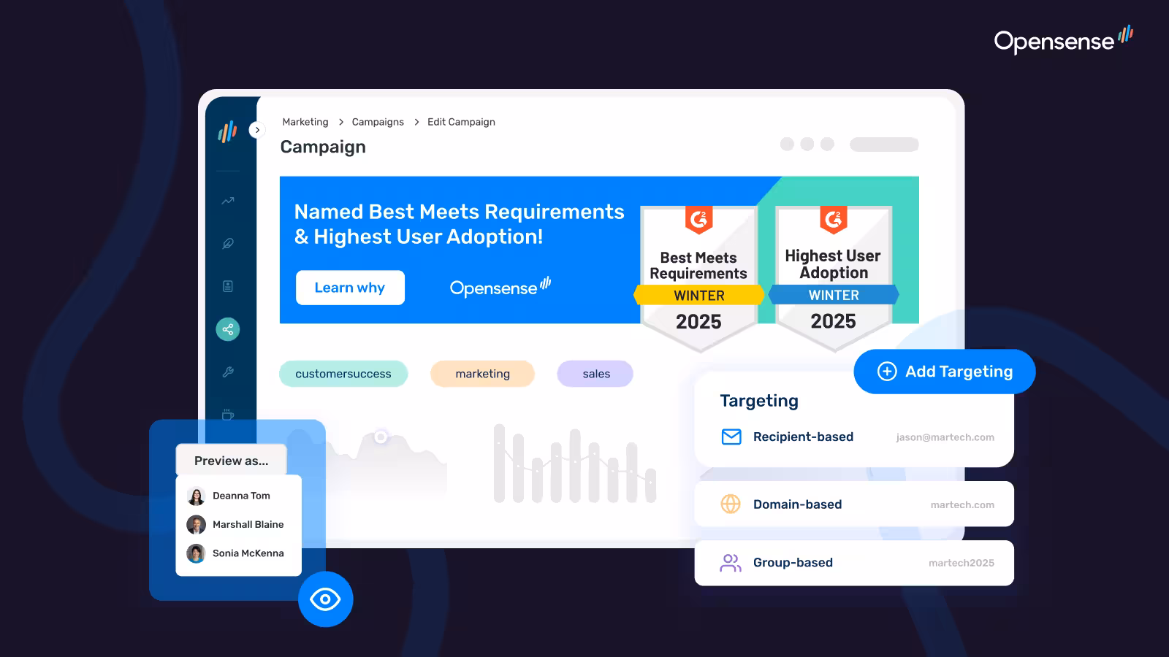Viewport: 1169px width, 657px height.
Task: Click the people icon for Group-based
Action: pos(731,562)
